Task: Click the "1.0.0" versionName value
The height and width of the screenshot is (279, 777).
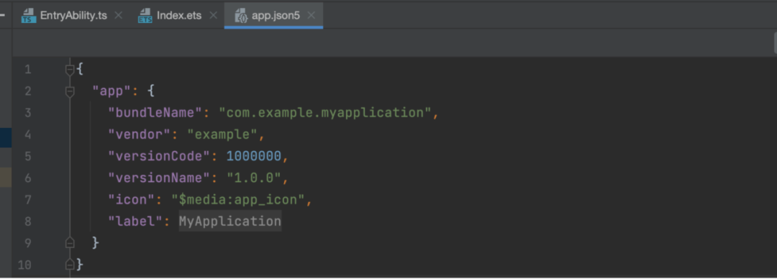Action: click(254, 178)
